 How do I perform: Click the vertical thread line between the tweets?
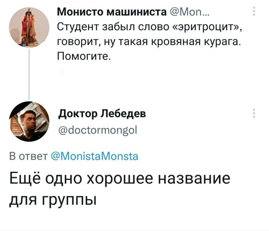pos(29,76)
